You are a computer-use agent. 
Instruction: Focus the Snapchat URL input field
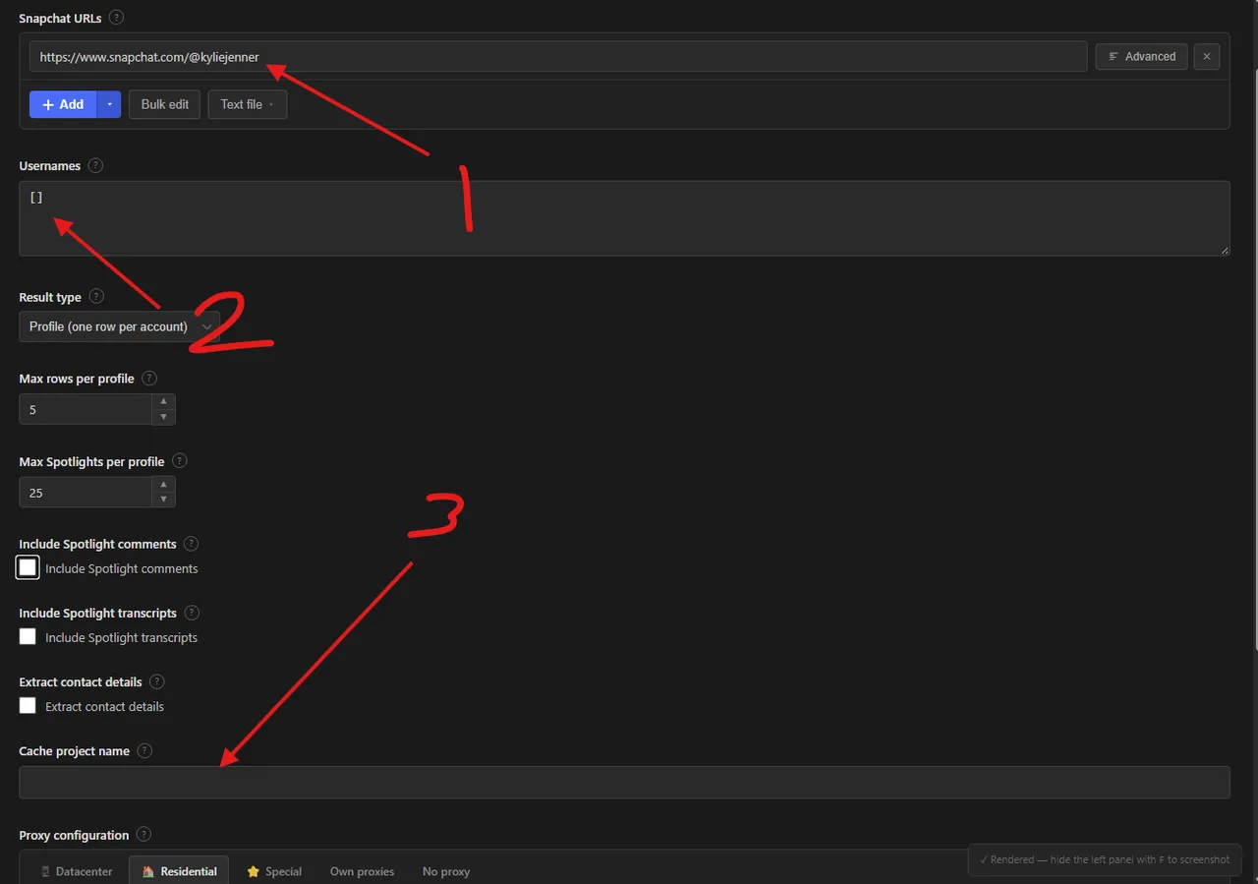[x=558, y=57]
